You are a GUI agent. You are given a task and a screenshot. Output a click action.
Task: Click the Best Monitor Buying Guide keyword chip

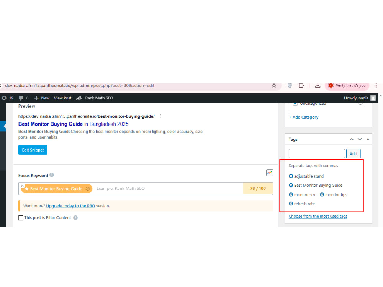(x=56, y=189)
